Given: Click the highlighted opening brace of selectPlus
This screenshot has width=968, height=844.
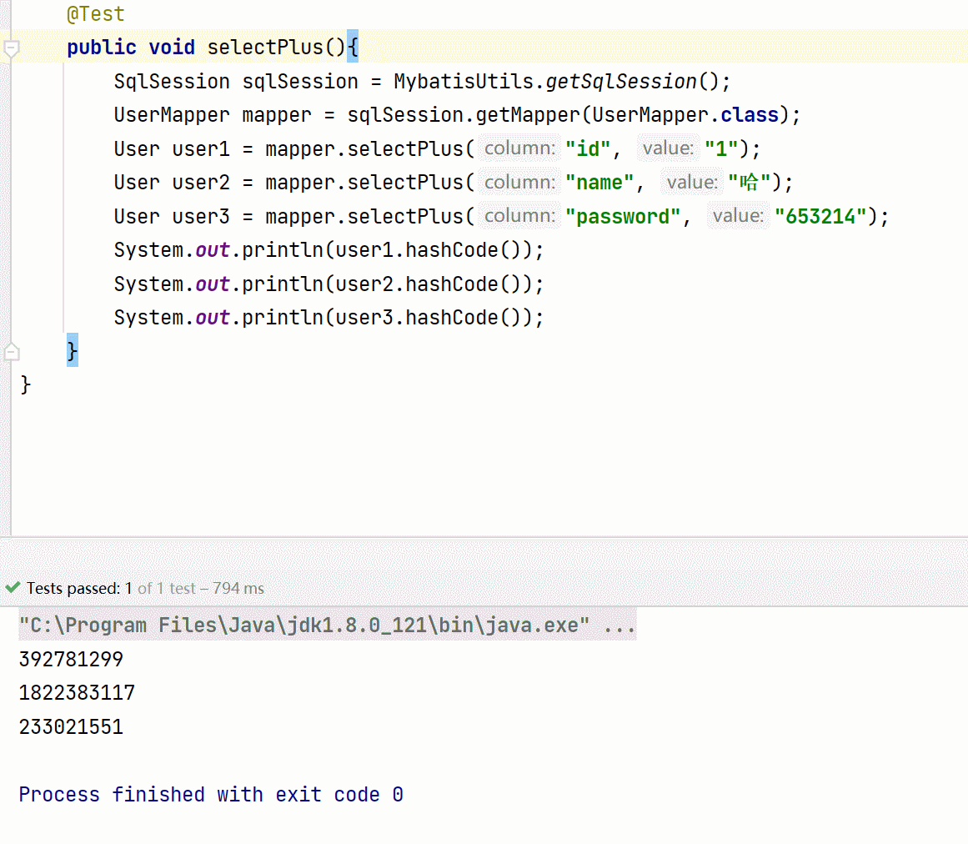Looking at the screenshot, I should coord(352,48).
